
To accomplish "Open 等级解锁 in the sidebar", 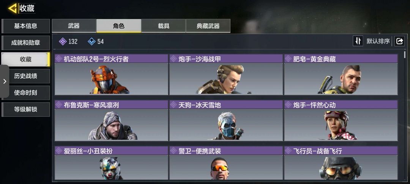I will coord(26,109).
